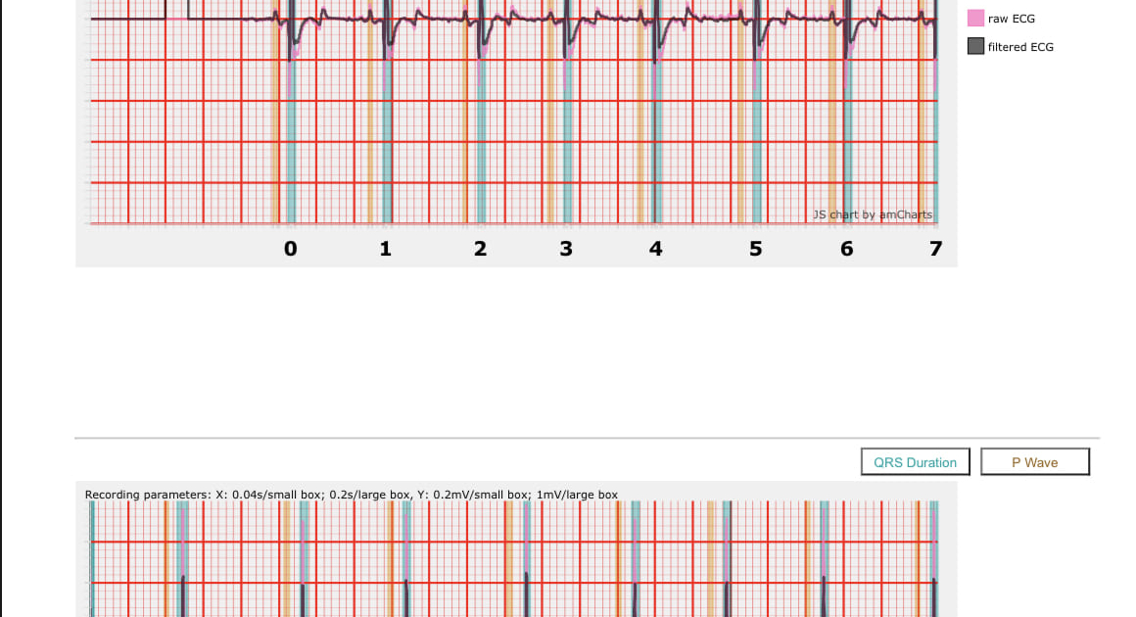1136x617 pixels.
Task: Open the JS chart by amCharts link
Action: (x=872, y=214)
